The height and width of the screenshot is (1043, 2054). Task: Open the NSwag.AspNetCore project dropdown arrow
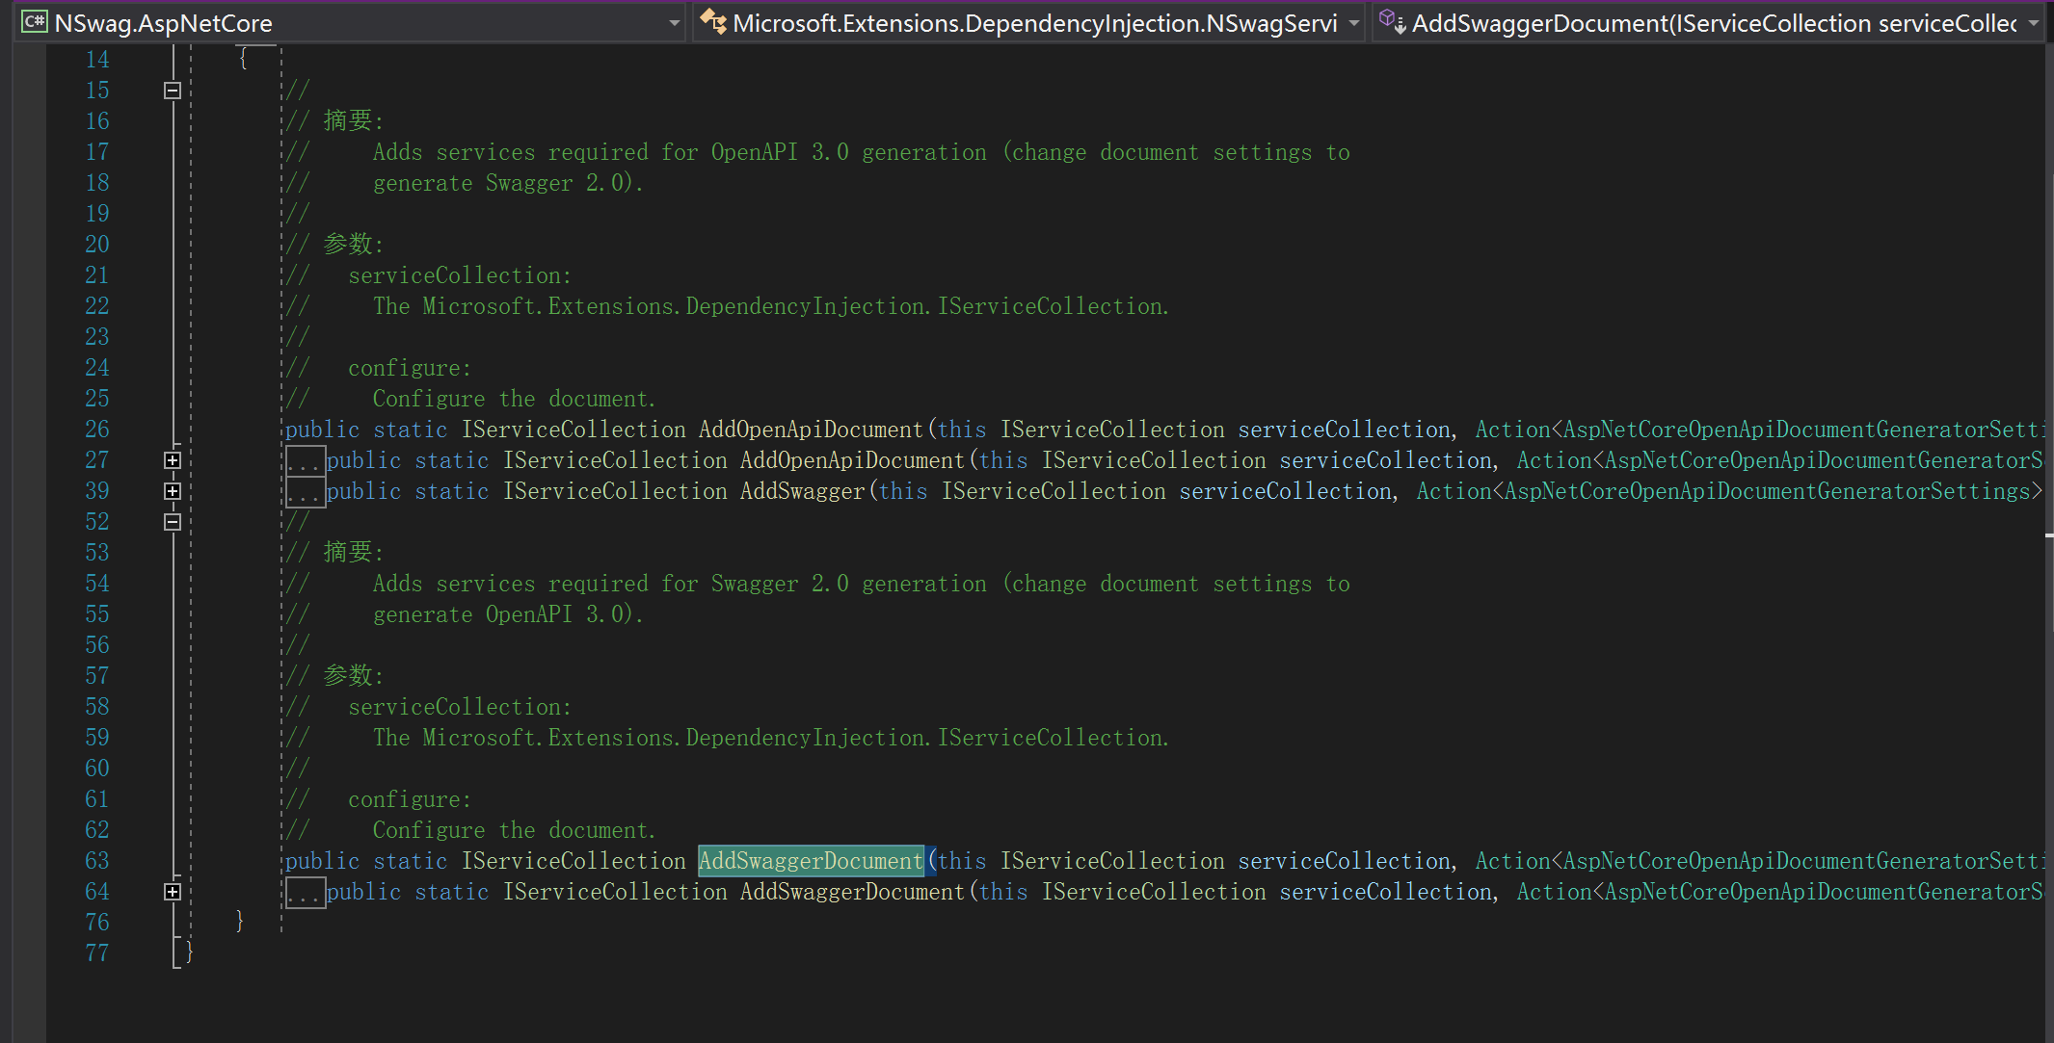coord(674,23)
